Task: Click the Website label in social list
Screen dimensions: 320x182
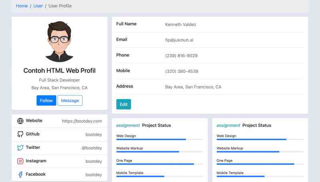Action: [x=34, y=121]
